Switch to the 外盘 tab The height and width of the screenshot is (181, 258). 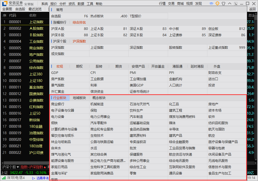click(217, 66)
